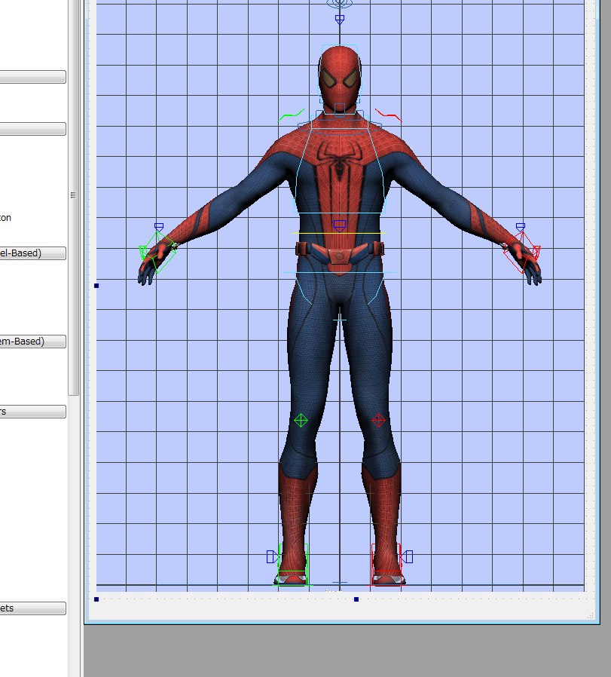Click the button ending in "ets"
Screen dimensions: 611x677
(x=32, y=608)
